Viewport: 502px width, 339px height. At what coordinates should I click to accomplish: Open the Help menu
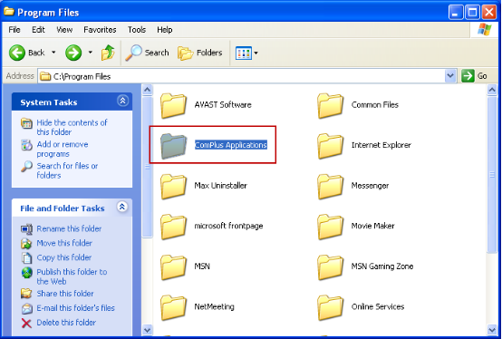click(165, 30)
